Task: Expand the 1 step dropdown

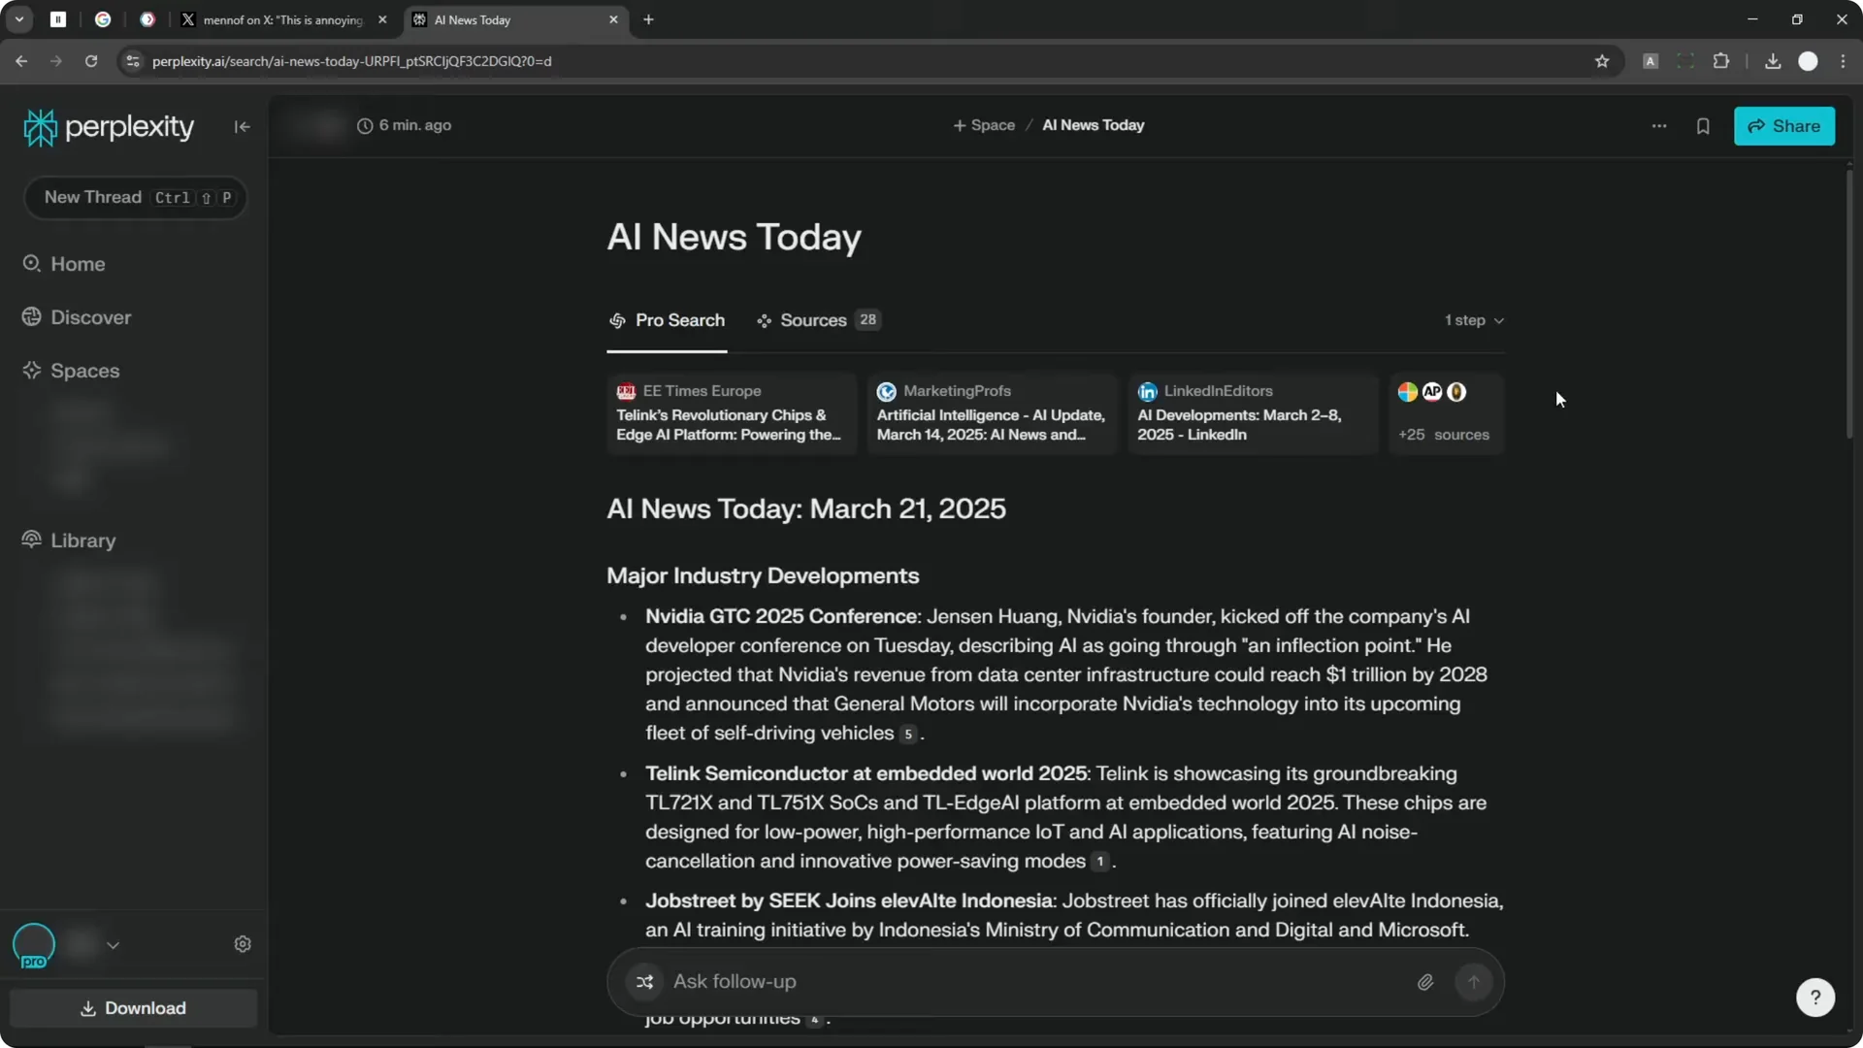Action: tap(1474, 320)
